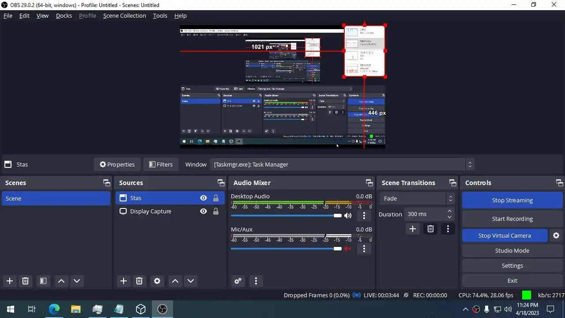Viewport: 565px width, 318px height.
Task: Toggle lock on Display Capture source
Action: [216, 211]
